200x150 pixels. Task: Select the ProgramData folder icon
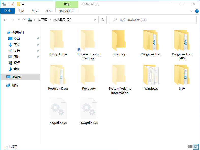[x=58, y=75]
